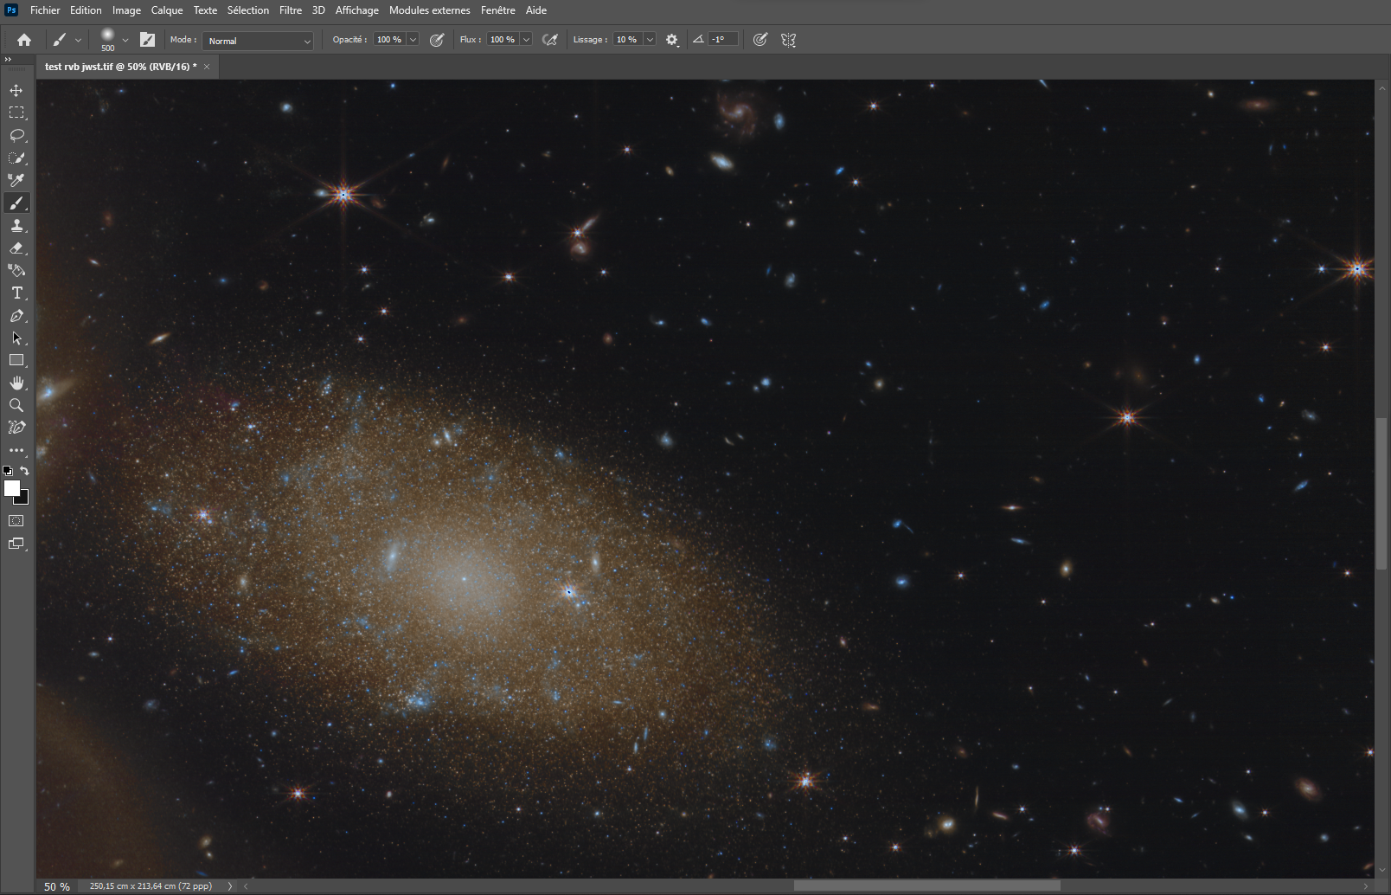Toggle Quick Mask mode
1391x895 pixels.
tap(16, 521)
